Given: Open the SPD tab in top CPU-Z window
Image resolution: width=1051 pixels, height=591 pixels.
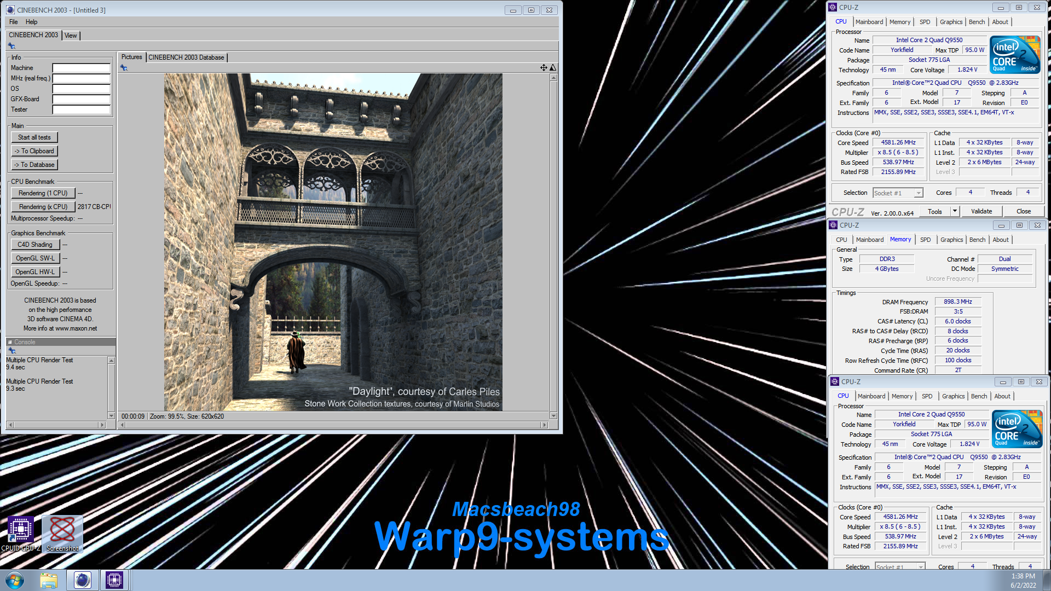Looking at the screenshot, I should click(925, 22).
